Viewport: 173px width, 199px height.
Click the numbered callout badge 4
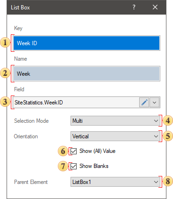(x=168, y=121)
